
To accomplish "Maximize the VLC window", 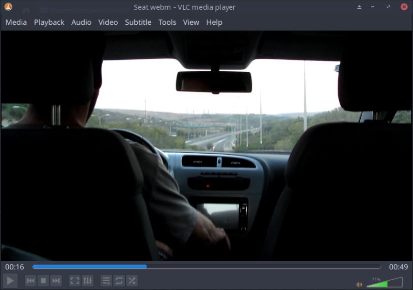I will tap(388, 7).
